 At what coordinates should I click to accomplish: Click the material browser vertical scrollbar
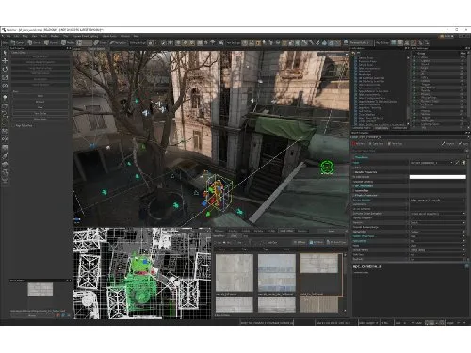click(346, 282)
